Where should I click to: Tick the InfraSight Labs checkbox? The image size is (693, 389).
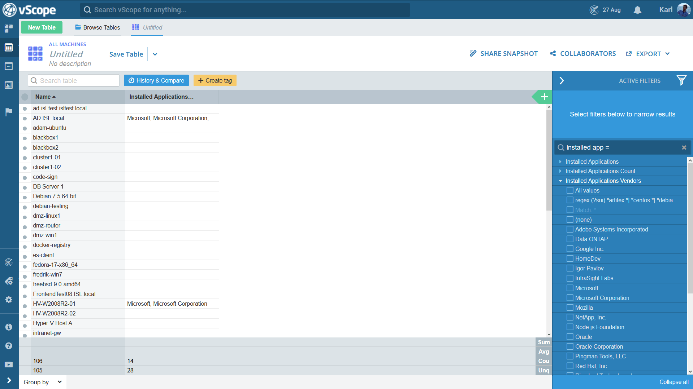click(570, 278)
